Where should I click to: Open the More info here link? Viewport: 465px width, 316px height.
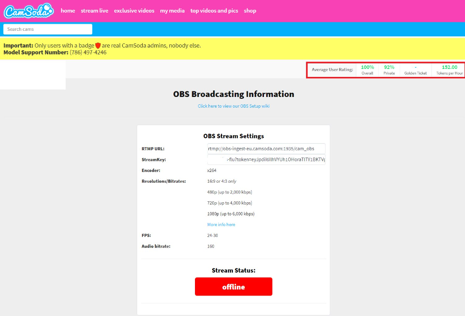tap(221, 224)
